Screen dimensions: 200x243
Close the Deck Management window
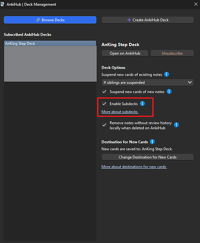pos(196,4)
